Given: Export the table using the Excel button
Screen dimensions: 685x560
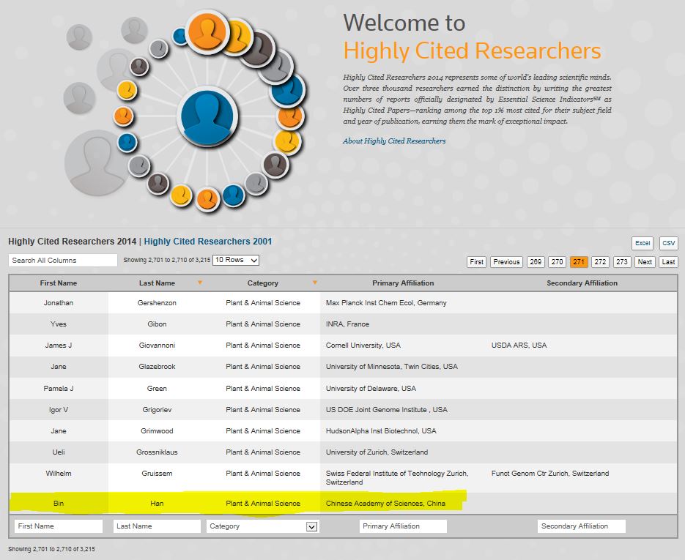Looking at the screenshot, I should click(643, 244).
